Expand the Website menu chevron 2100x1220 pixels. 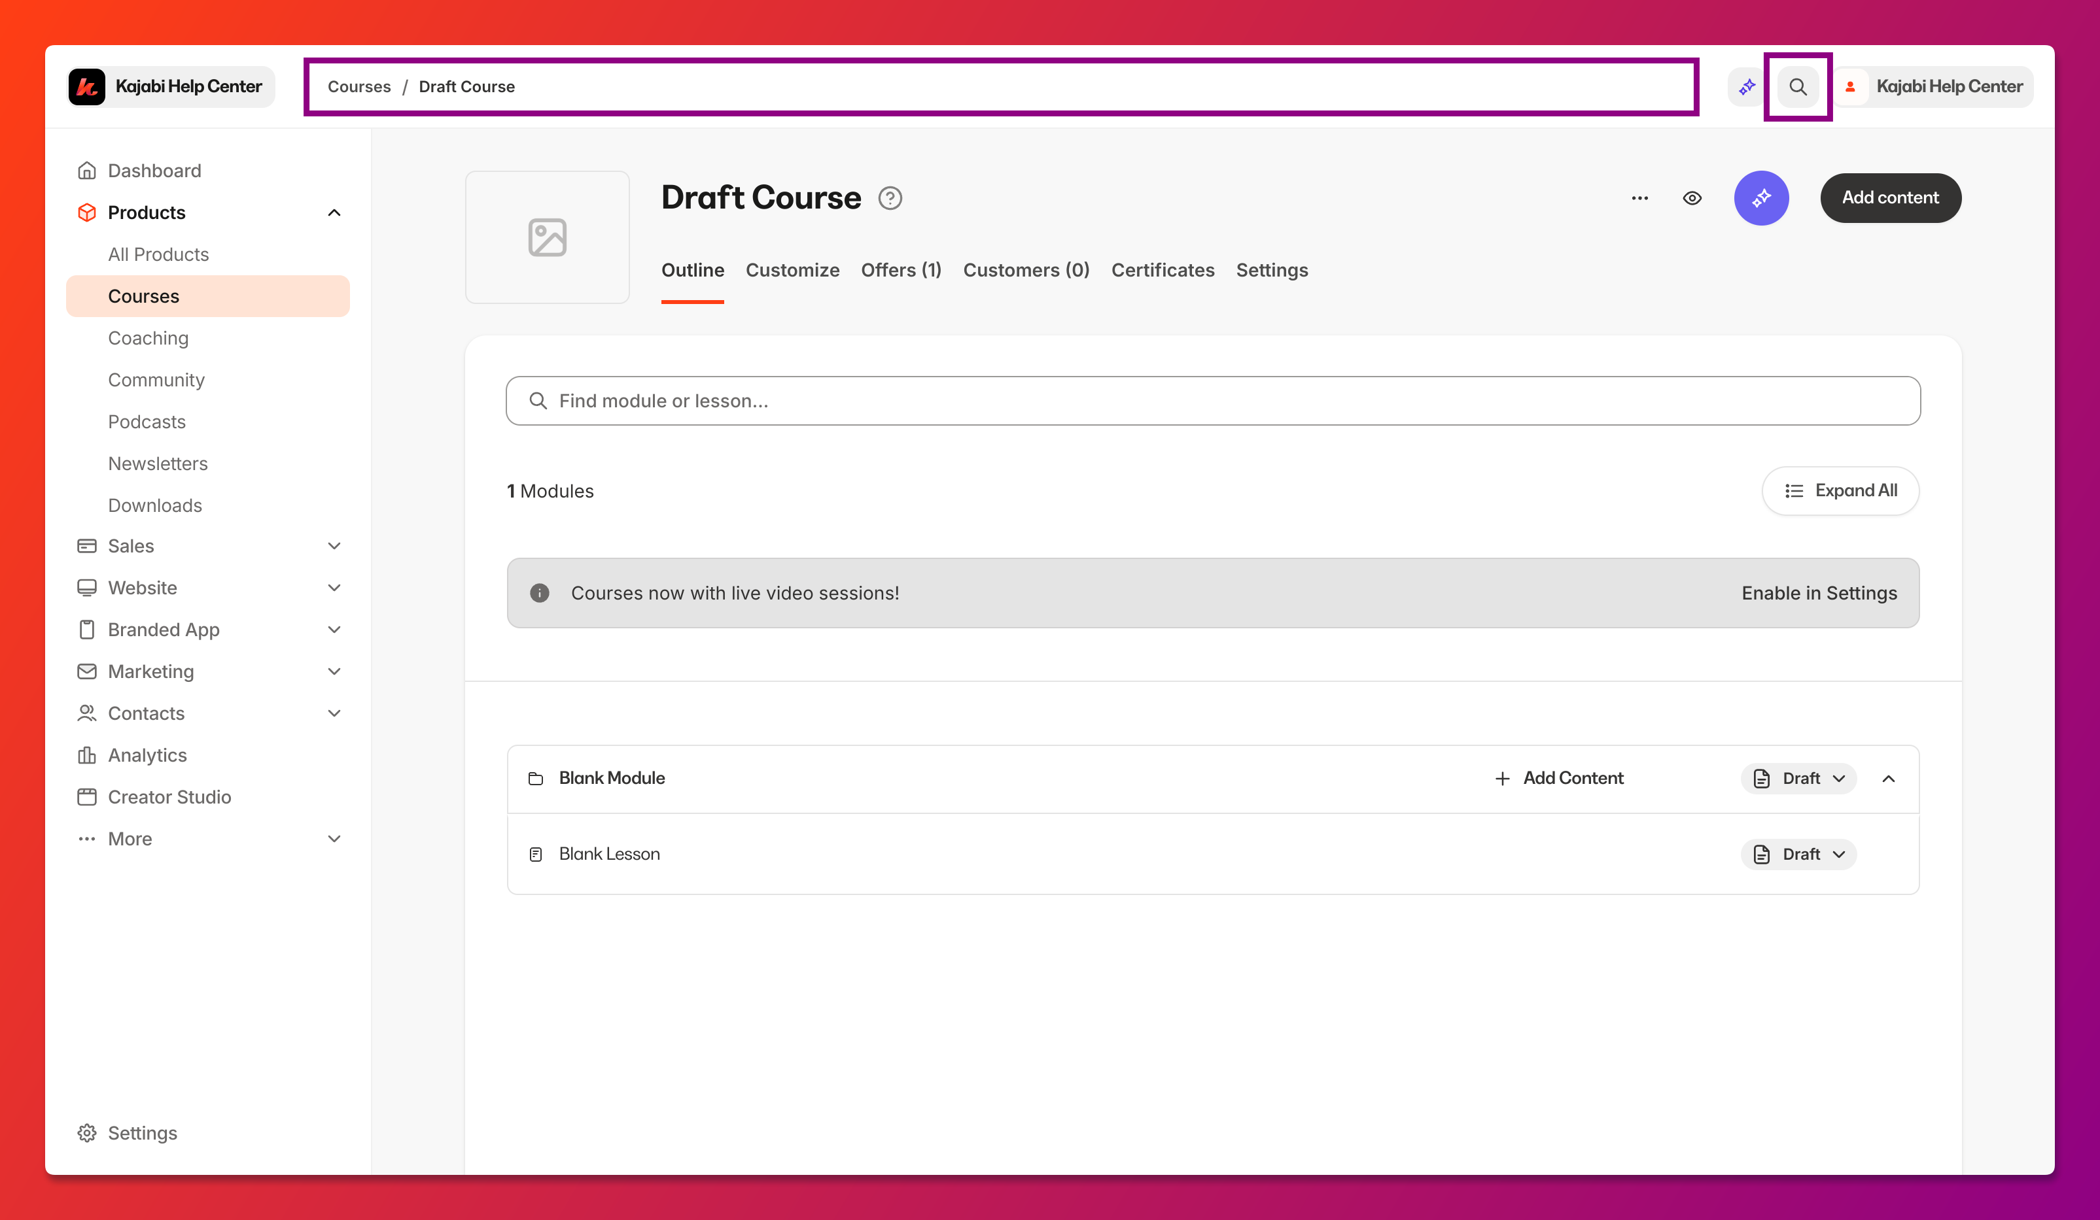pyautogui.click(x=334, y=588)
